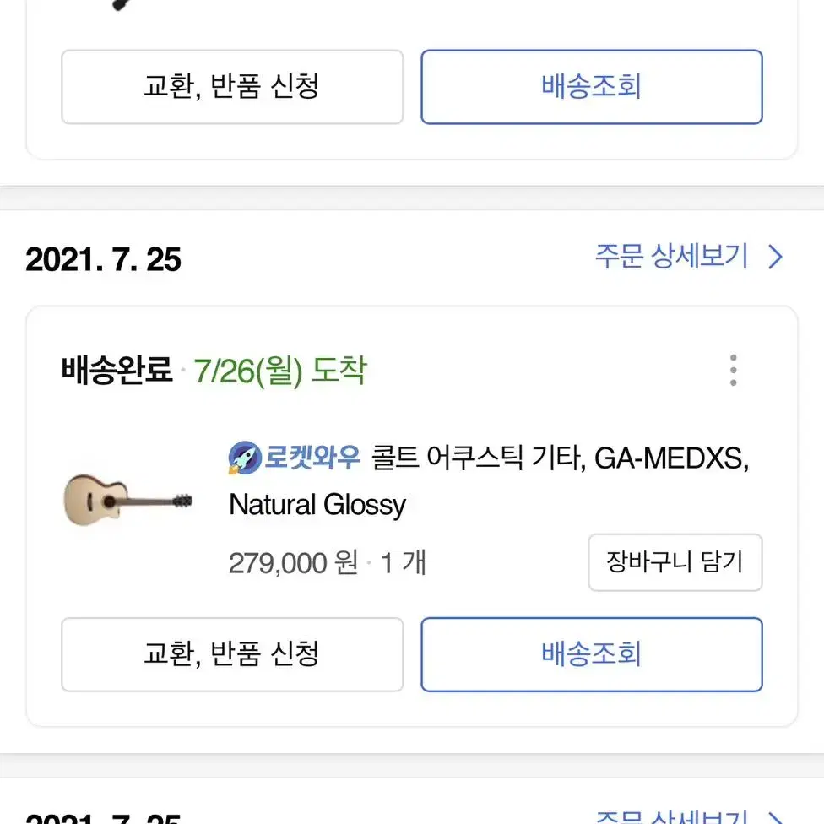Click 배송조회 in the top order card
Image resolution: width=824 pixels, height=824 pixels.
[592, 87]
